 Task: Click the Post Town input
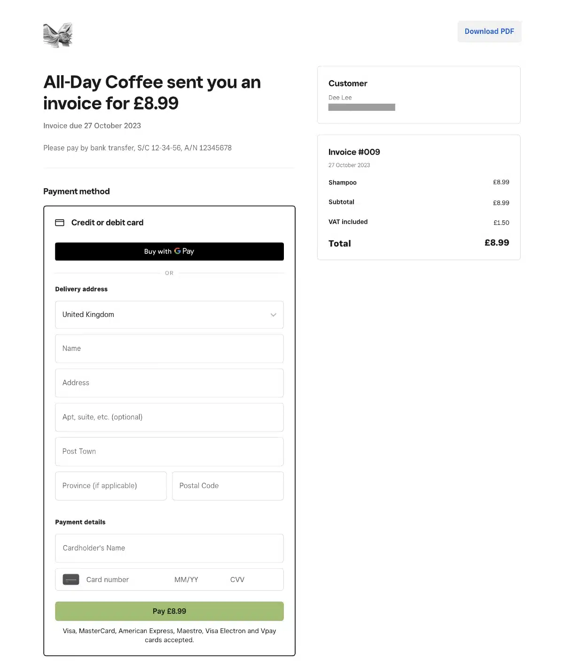pos(169,451)
